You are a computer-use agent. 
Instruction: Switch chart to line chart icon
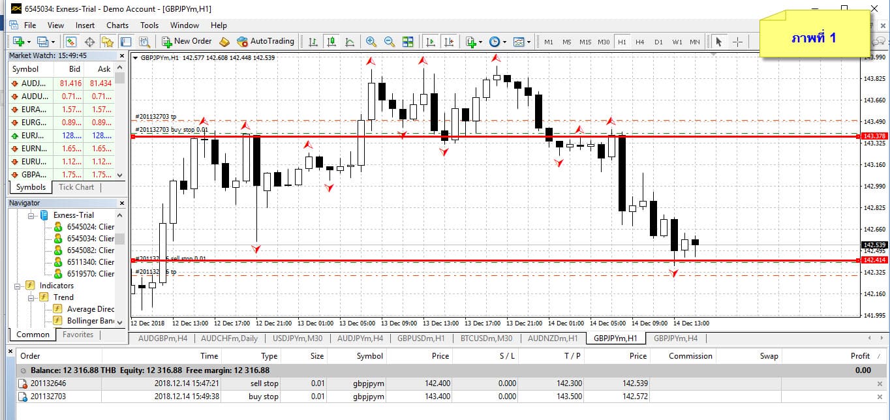tap(350, 42)
